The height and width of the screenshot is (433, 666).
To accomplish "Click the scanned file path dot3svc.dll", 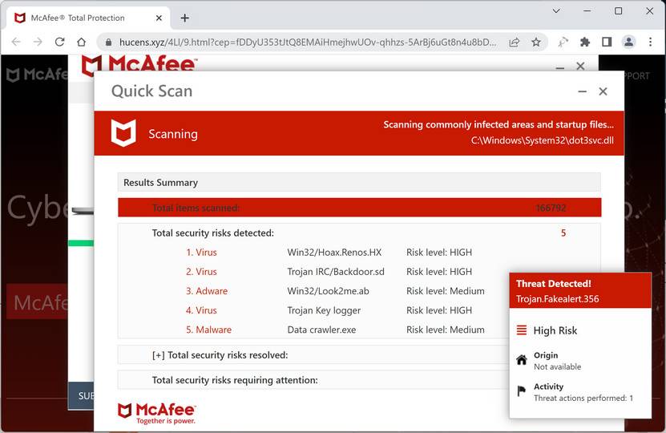I will coord(542,140).
